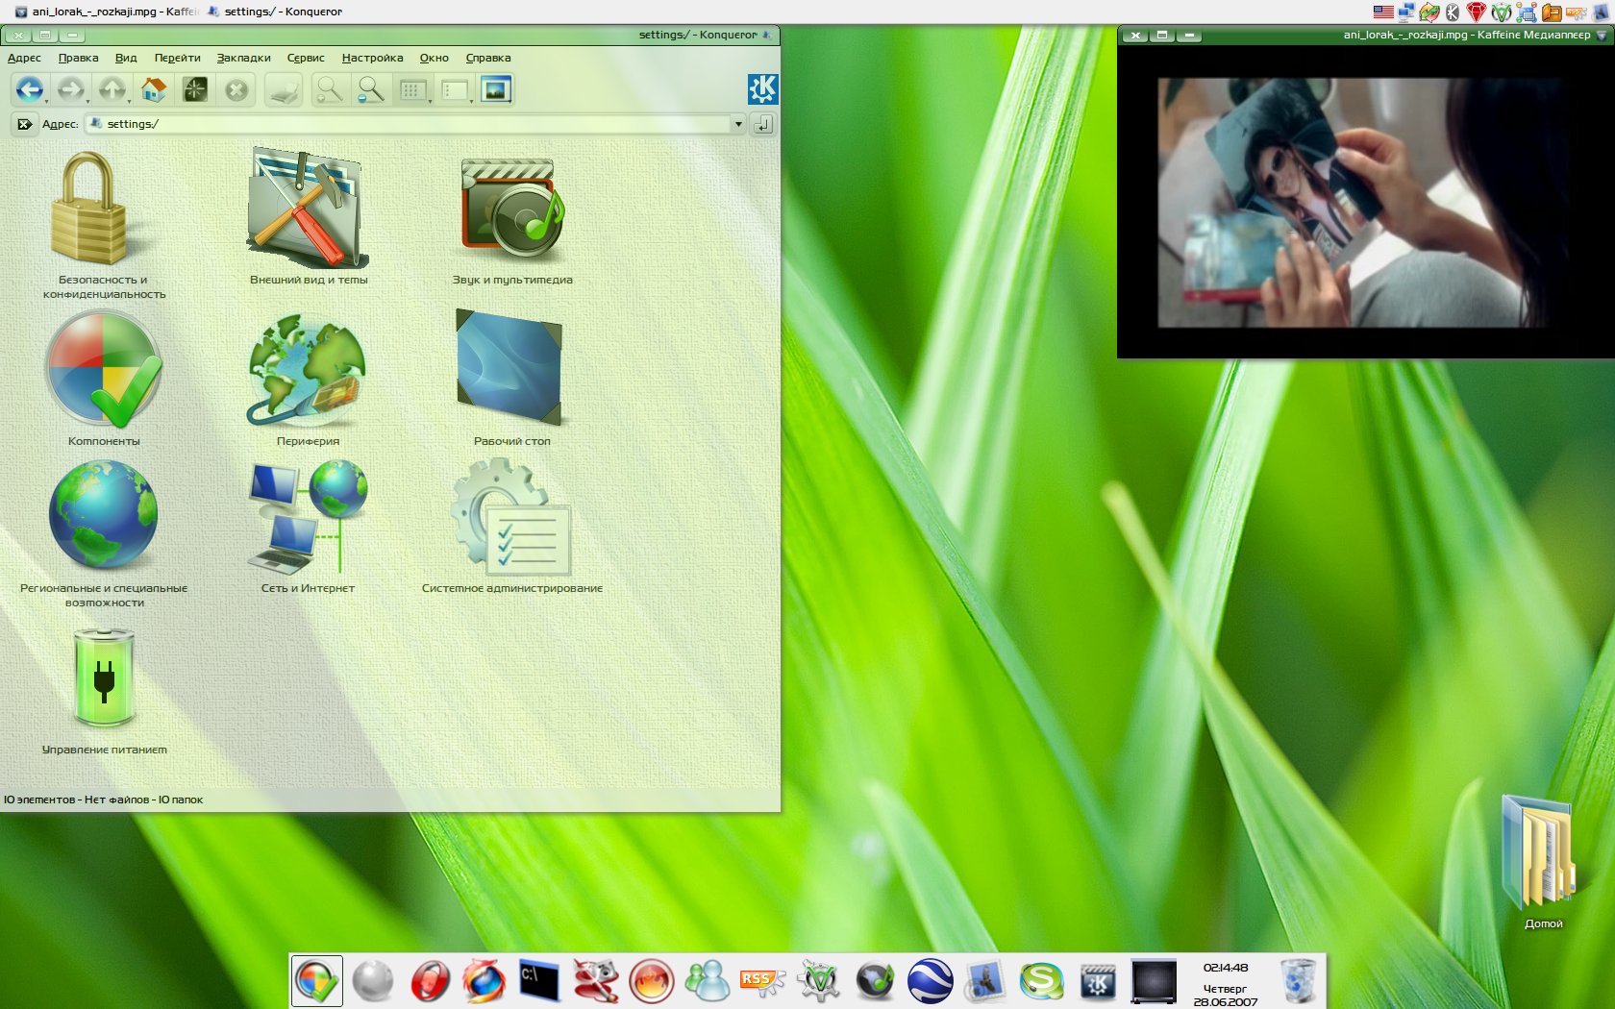Screen dimensions: 1615x1009
Task: Open the Окно menu
Action: pyautogui.click(x=434, y=58)
